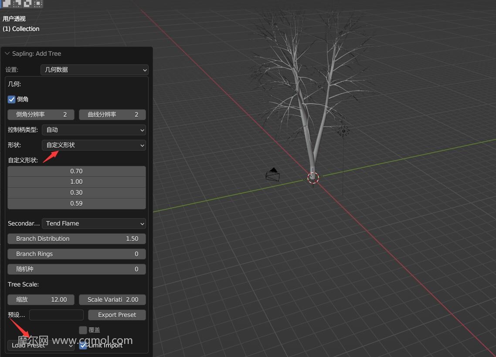Viewport: 496px width, 357px height.
Task: Click the custom shape value 1.00
Action: [77, 182]
